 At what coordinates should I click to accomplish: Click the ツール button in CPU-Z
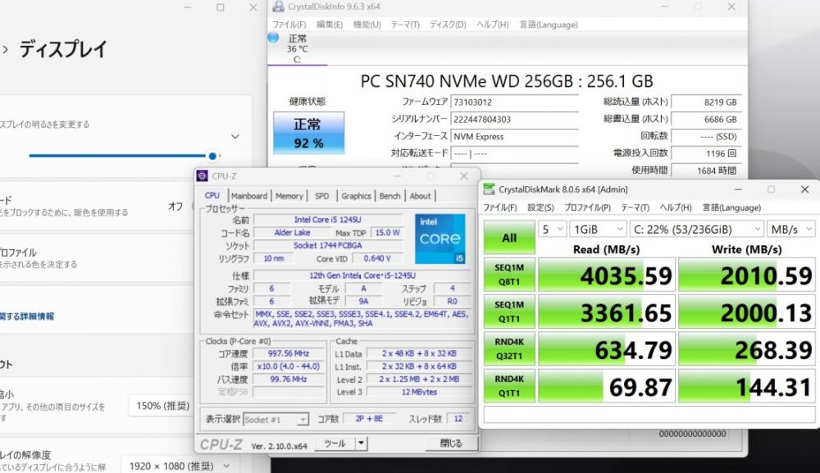coord(335,443)
